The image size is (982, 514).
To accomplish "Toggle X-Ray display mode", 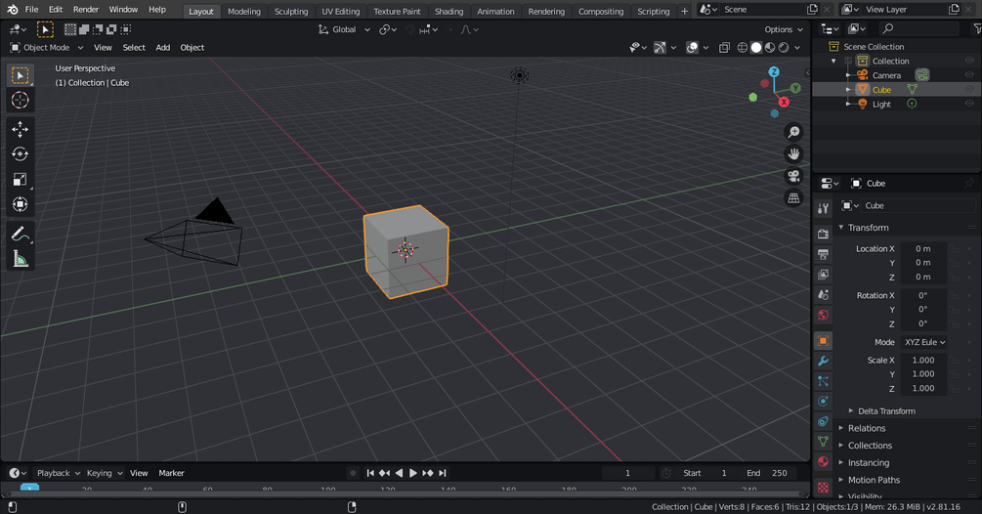I will click(x=724, y=48).
